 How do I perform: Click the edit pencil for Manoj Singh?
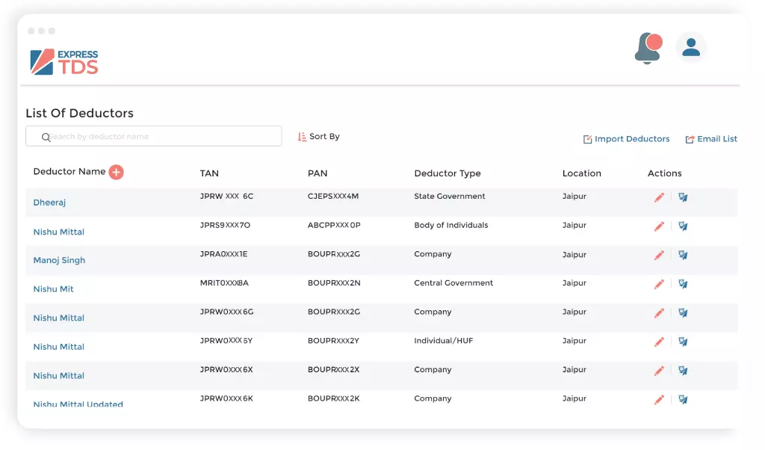[659, 255]
